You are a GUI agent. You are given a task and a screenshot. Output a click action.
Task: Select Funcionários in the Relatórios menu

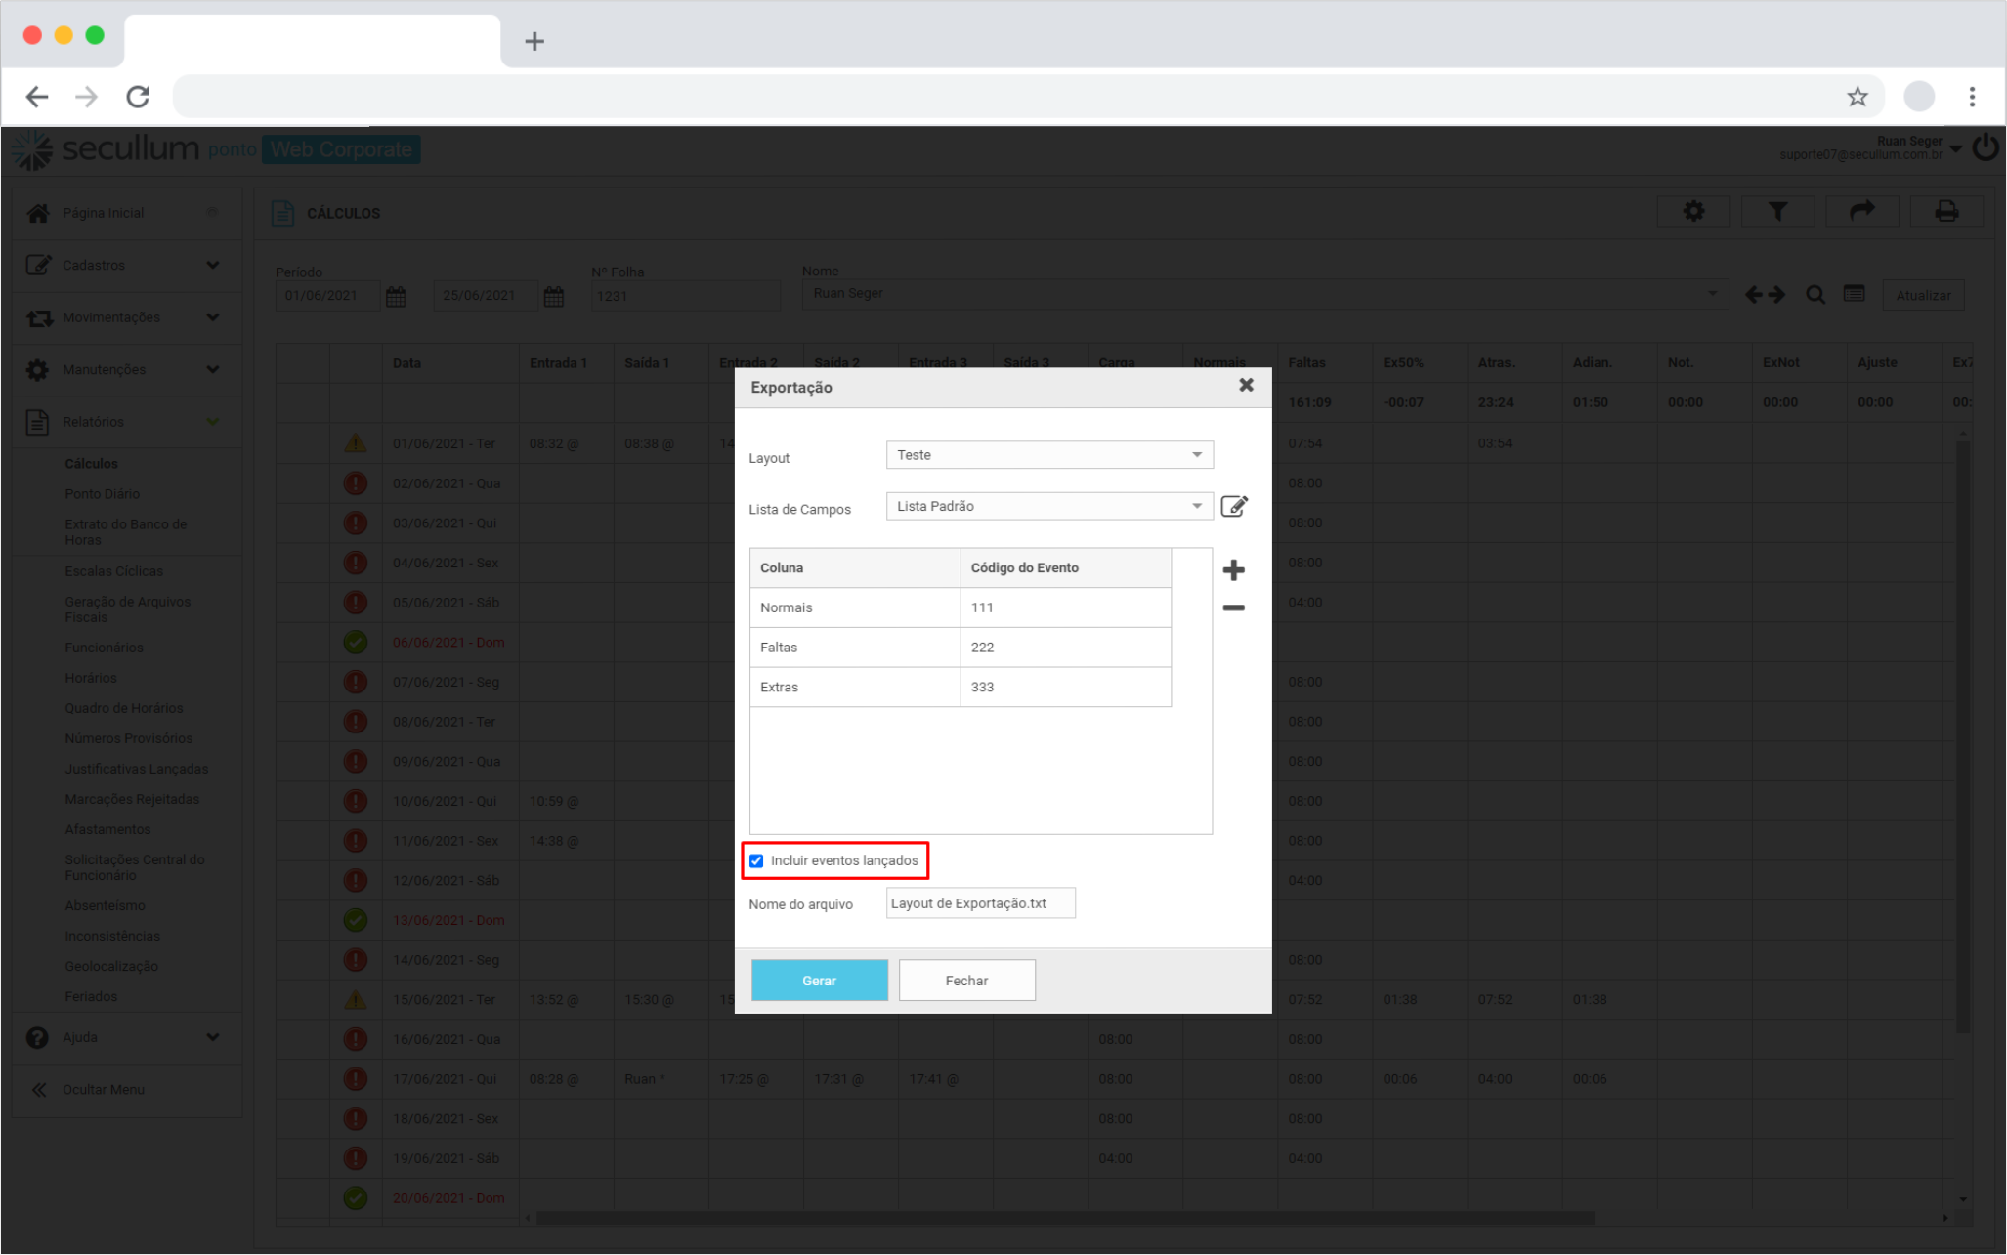(104, 648)
